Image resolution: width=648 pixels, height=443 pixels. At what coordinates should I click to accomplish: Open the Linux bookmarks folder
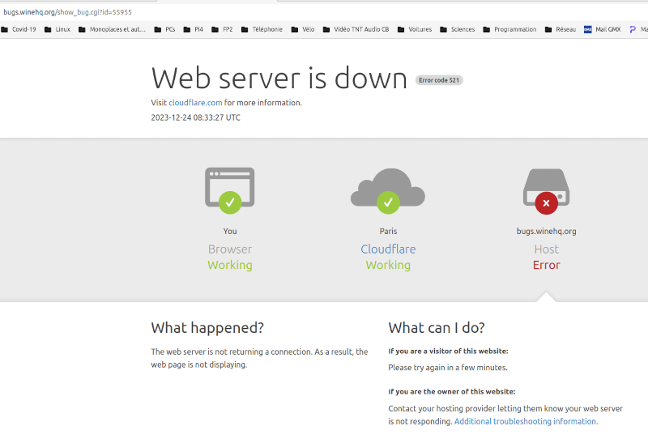click(x=58, y=29)
